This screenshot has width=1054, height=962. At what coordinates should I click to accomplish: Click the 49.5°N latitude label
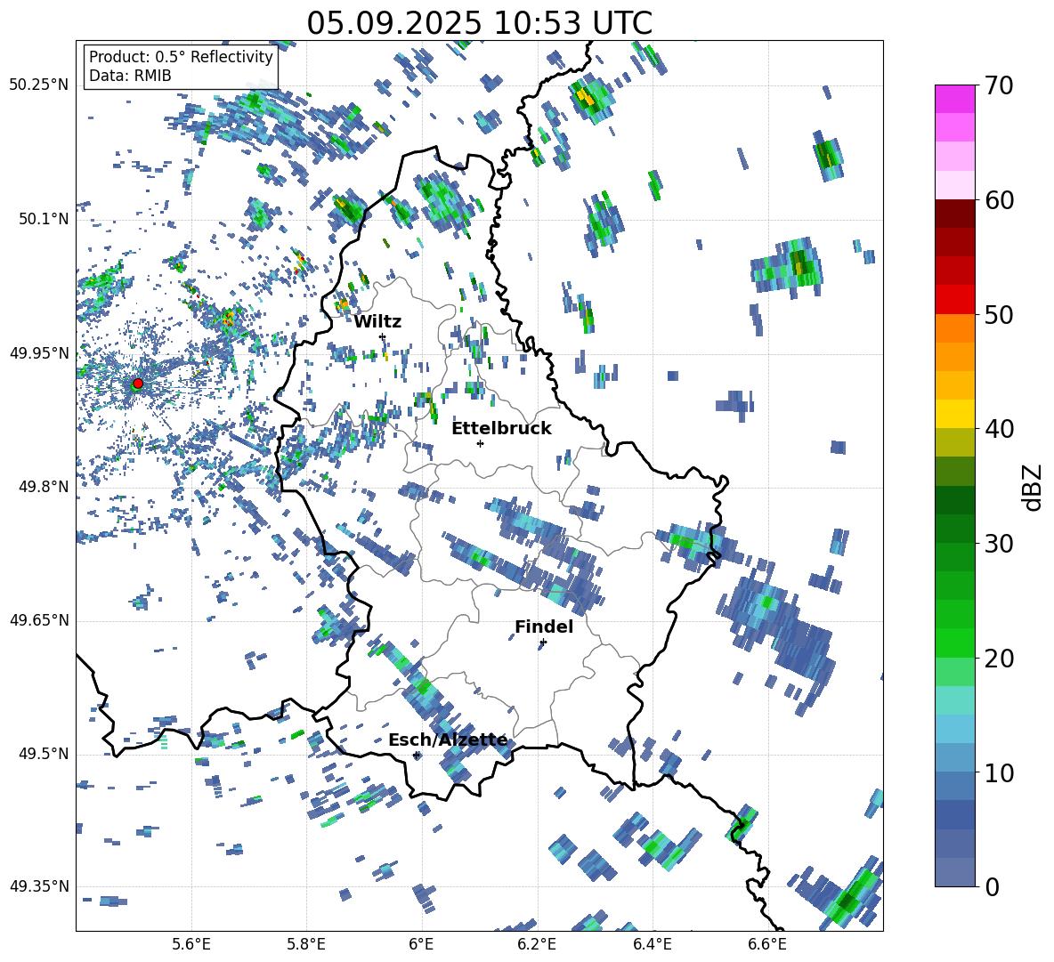(43, 755)
